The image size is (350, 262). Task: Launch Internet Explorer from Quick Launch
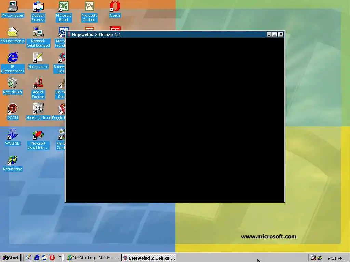click(x=36, y=258)
